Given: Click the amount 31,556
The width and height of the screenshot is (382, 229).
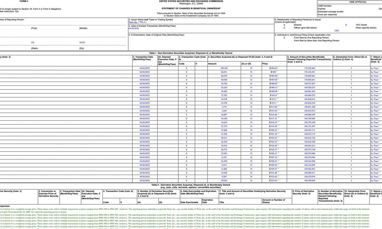Looking at the screenshot, I should coord(224,134).
